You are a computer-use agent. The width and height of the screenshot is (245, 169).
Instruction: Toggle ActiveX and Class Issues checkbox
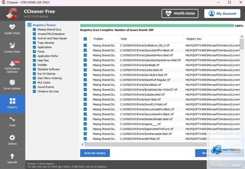pyautogui.click(x=34, y=38)
